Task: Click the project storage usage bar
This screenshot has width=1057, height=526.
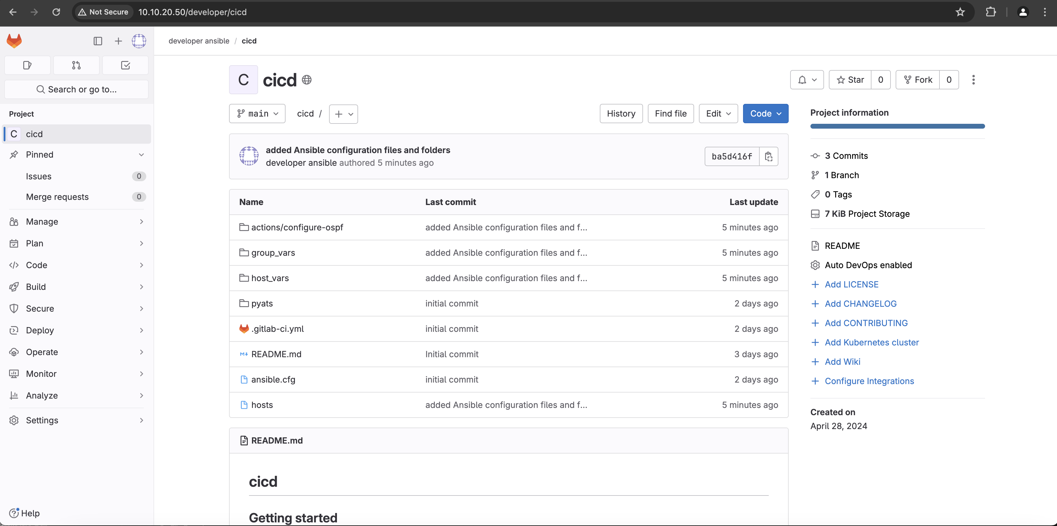Action: (x=897, y=126)
